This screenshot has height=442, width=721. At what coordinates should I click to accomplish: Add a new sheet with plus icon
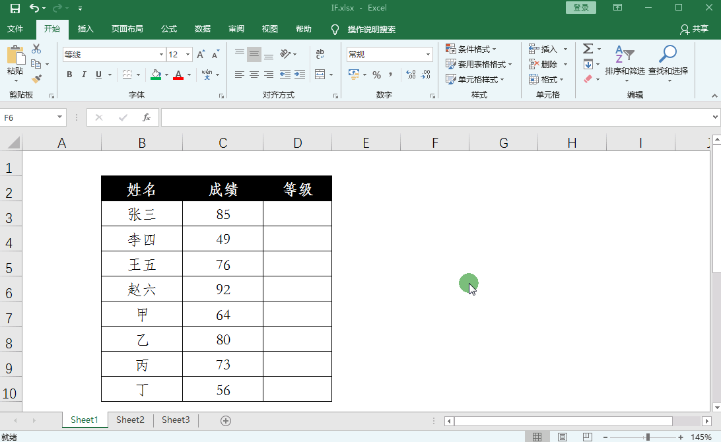pos(226,420)
